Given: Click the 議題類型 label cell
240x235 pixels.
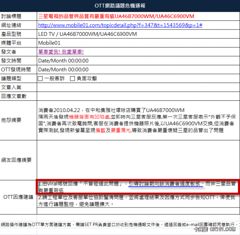Looking at the screenshot, I should point(18,78).
